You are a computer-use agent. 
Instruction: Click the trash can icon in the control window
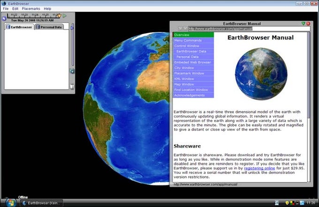[x=72, y=87]
